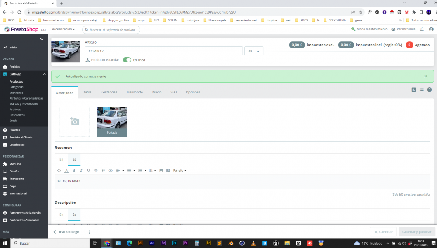Toggle italic in the Resumen toolbar

pos(81,170)
